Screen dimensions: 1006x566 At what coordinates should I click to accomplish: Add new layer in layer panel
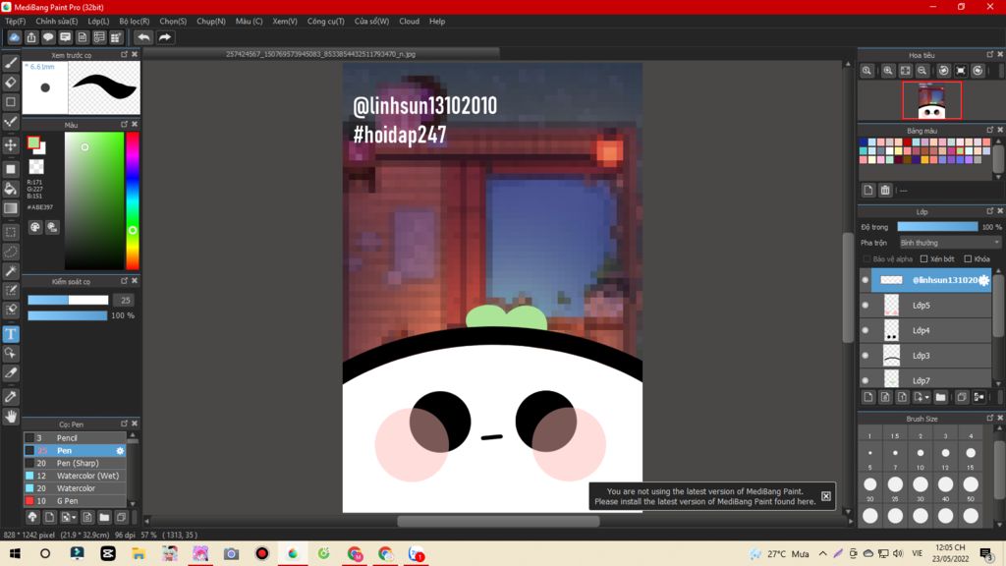(x=868, y=397)
